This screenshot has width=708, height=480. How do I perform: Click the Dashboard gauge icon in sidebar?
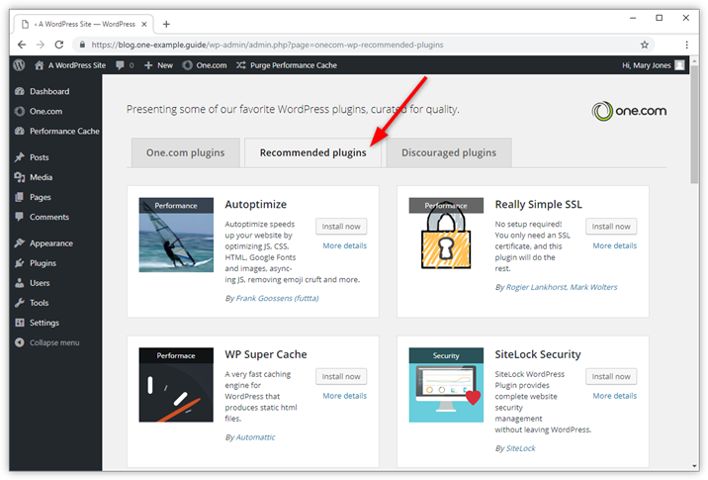pyautogui.click(x=20, y=91)
